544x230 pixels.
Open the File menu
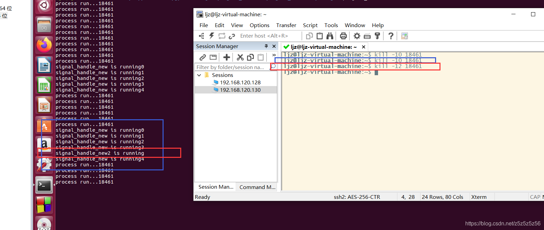pyautogui.click(x=204, y=25)
